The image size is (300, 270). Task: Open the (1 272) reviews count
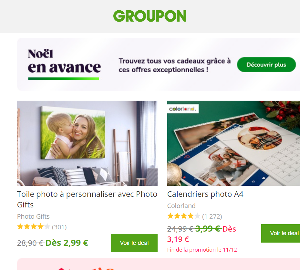[212, 216]
